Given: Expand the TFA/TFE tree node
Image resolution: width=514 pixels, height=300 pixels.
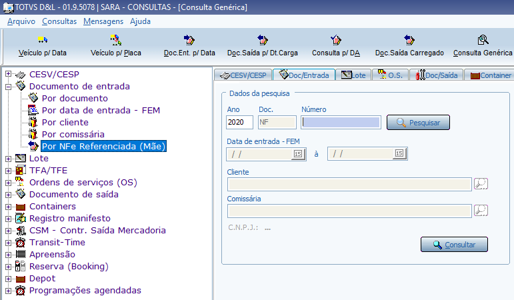Looking at the screenshot, I should [x=8, y=171].
